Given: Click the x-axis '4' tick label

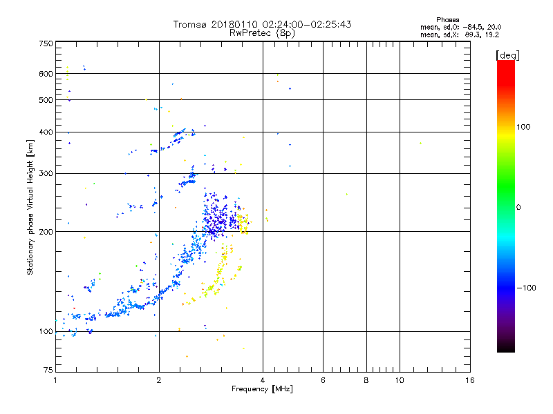Looking at the screenshot, I should [263, 380].
